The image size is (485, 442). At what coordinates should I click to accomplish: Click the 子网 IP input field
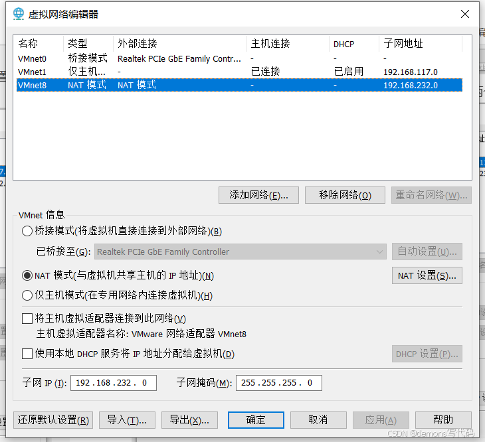114,383
